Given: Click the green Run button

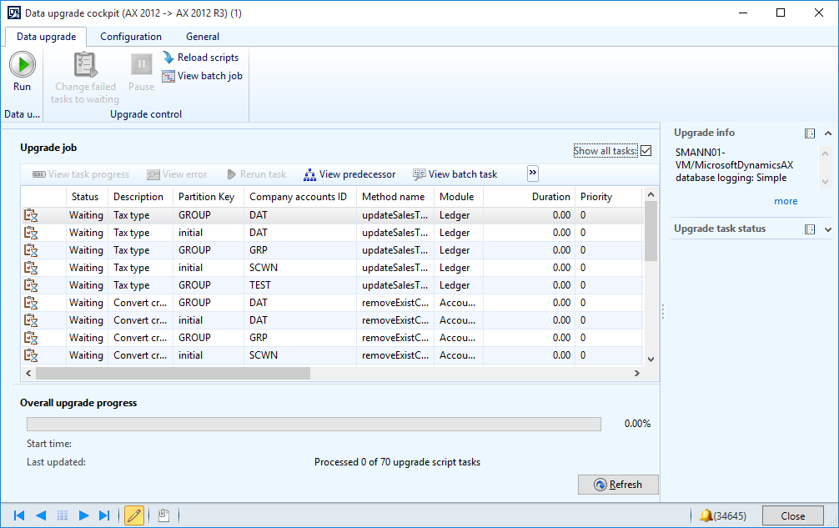Looking at the screenshot, I should coord(23,71).
